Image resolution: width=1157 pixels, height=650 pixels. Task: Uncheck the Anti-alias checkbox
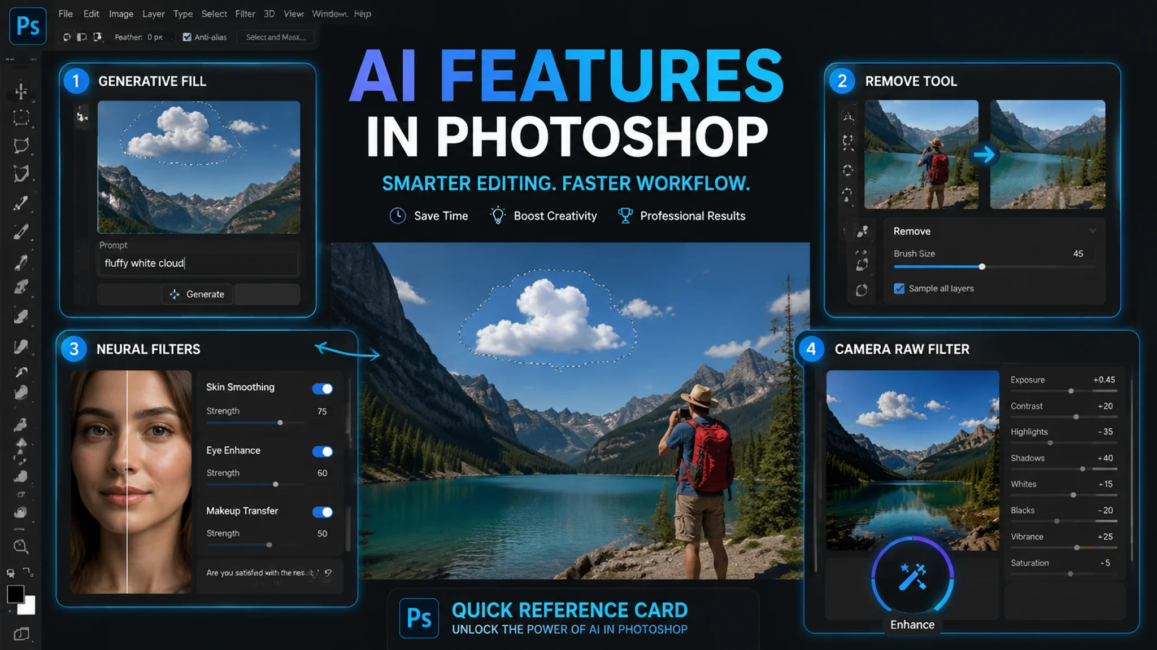tap(187, 37)
